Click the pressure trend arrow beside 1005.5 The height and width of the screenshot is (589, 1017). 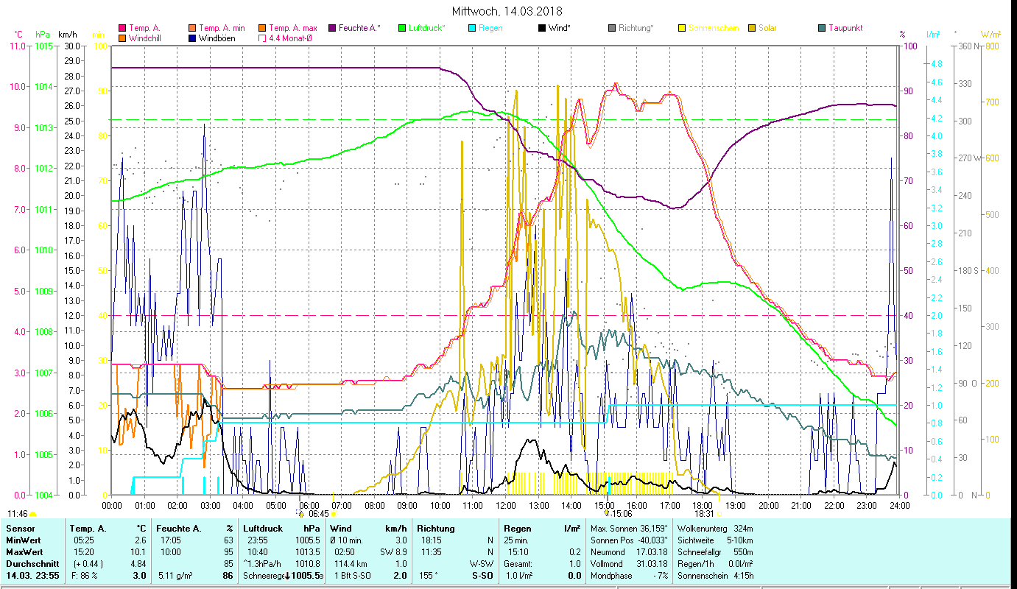click(287, 576)
